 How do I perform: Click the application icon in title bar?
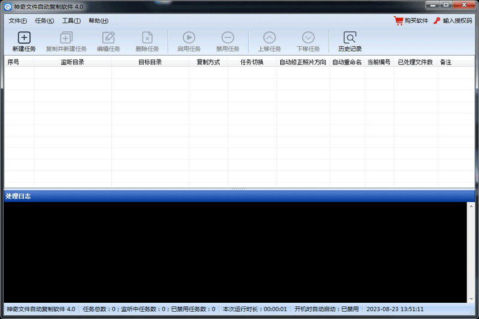(8, 7)
